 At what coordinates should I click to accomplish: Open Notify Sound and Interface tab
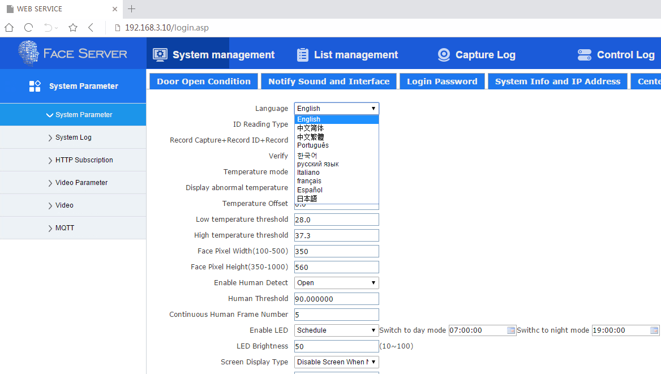click(x=329, y=81)
